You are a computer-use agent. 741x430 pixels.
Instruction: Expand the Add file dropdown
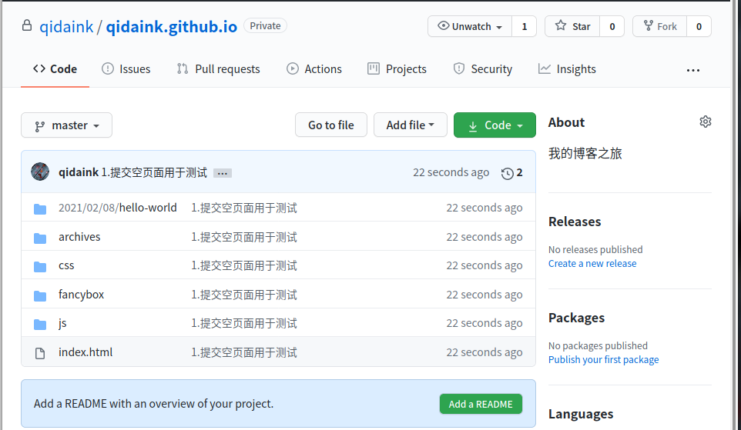(410, 125)
